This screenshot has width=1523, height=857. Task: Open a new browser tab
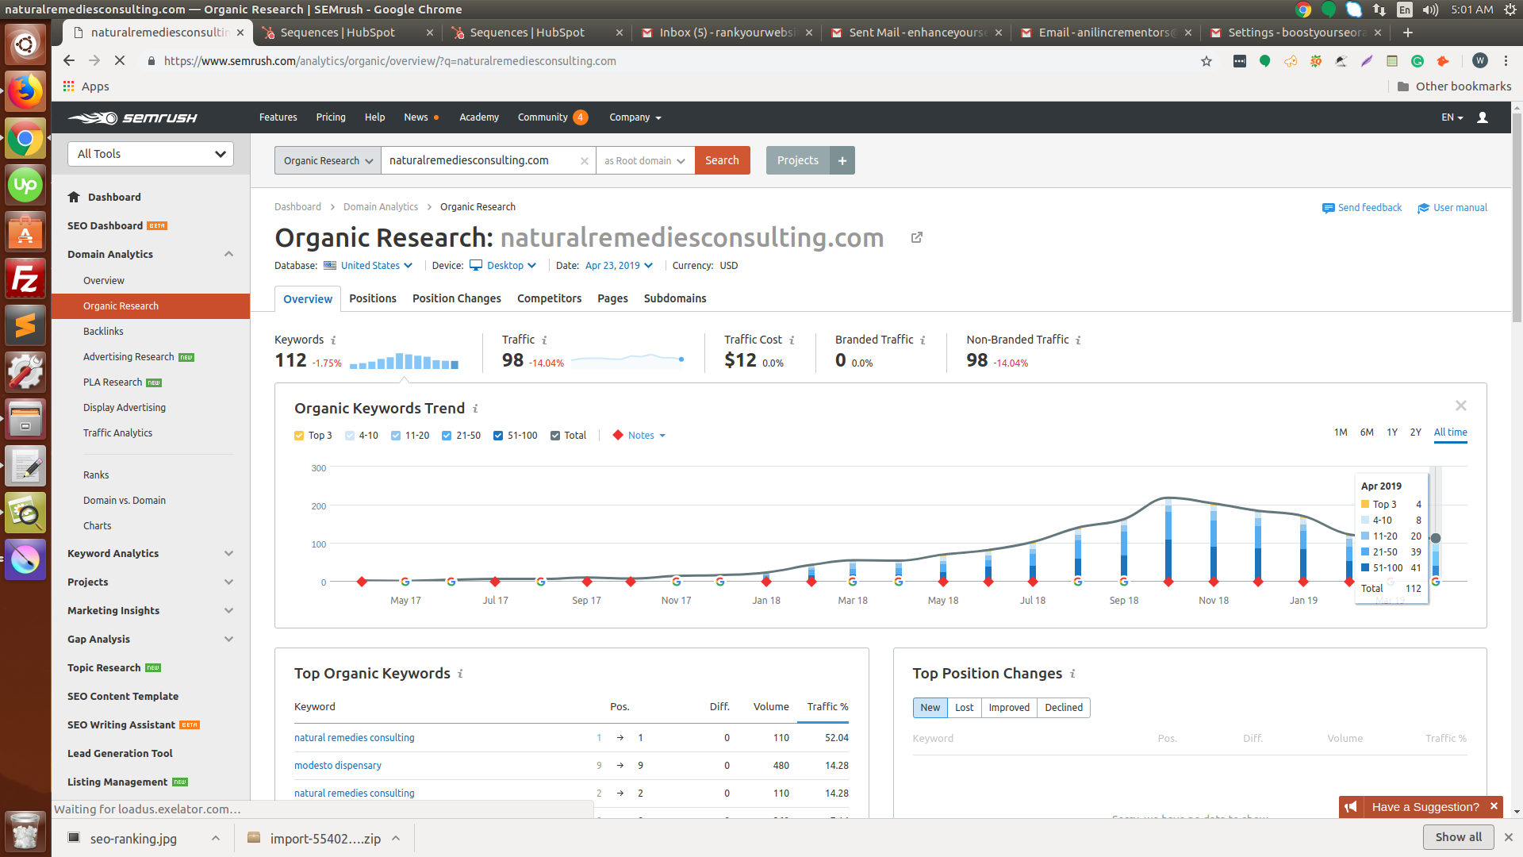click(x=1408, y=33)
